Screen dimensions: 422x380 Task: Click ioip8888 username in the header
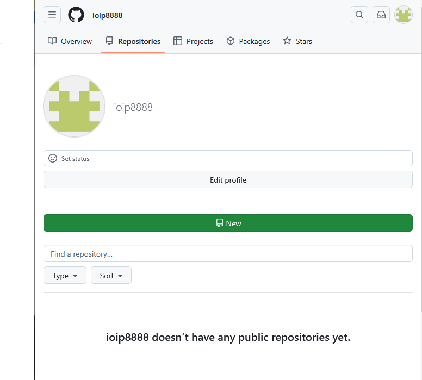pyautogui.click(x=107, y=15)
